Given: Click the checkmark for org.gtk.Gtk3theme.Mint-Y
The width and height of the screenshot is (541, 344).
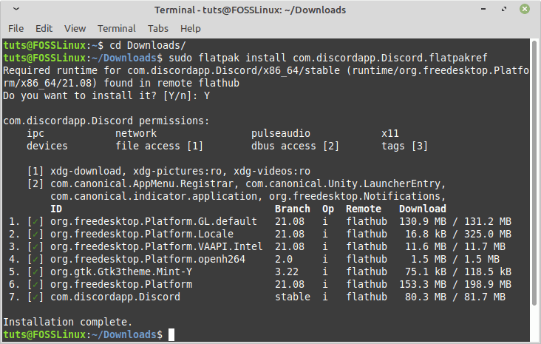Looking at the screenshot, I should tap(35, 272).
